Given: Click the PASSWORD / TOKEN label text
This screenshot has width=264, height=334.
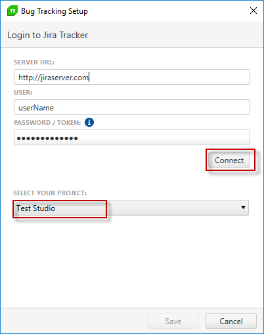Looking at the screenshot, I should click(x=47, y=123).
